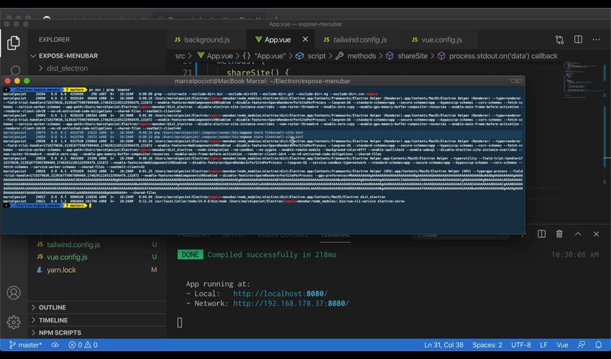This screenshot has width=611, height=359.
Task: Open editor More Actions ellipsis
Action: coord(596,39)
